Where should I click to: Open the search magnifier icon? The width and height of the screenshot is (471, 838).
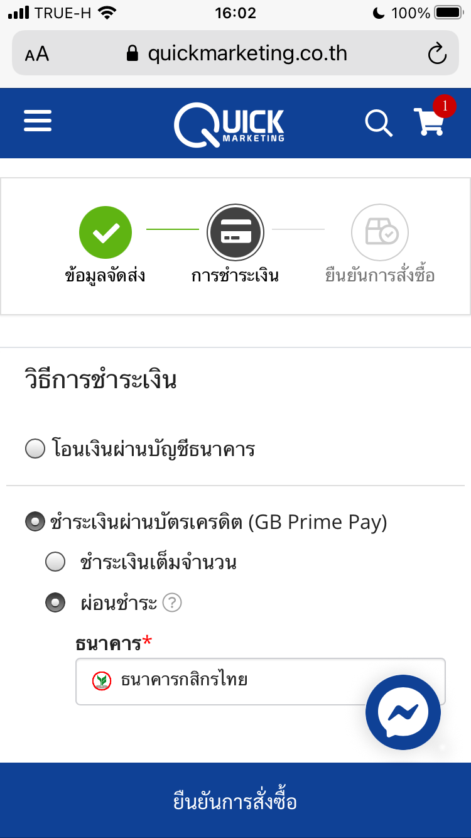click(378, 122)
